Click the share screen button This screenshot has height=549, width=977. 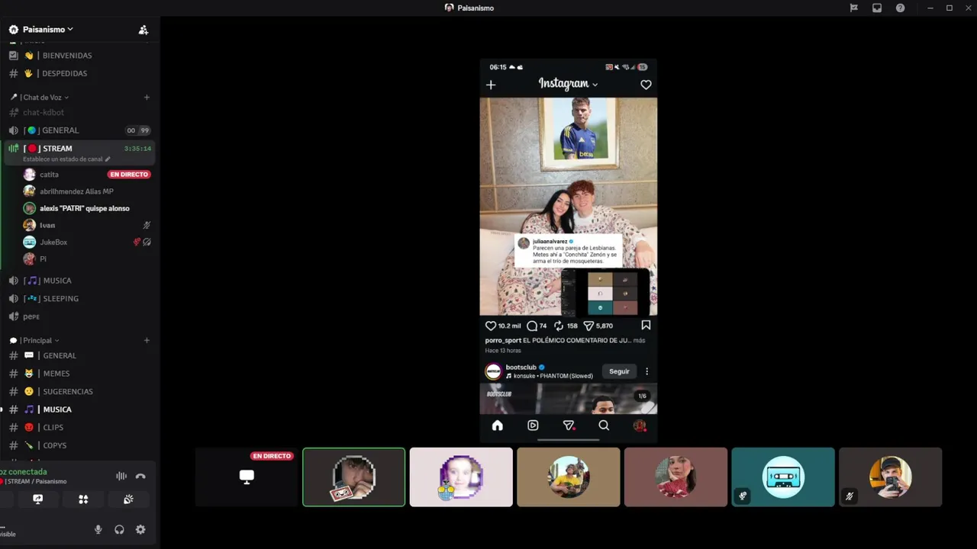pos(38,499)
